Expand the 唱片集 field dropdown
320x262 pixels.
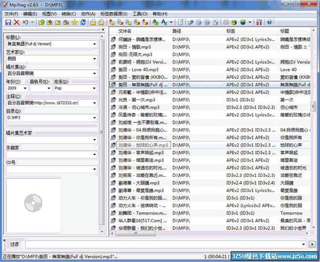(95, 74)
